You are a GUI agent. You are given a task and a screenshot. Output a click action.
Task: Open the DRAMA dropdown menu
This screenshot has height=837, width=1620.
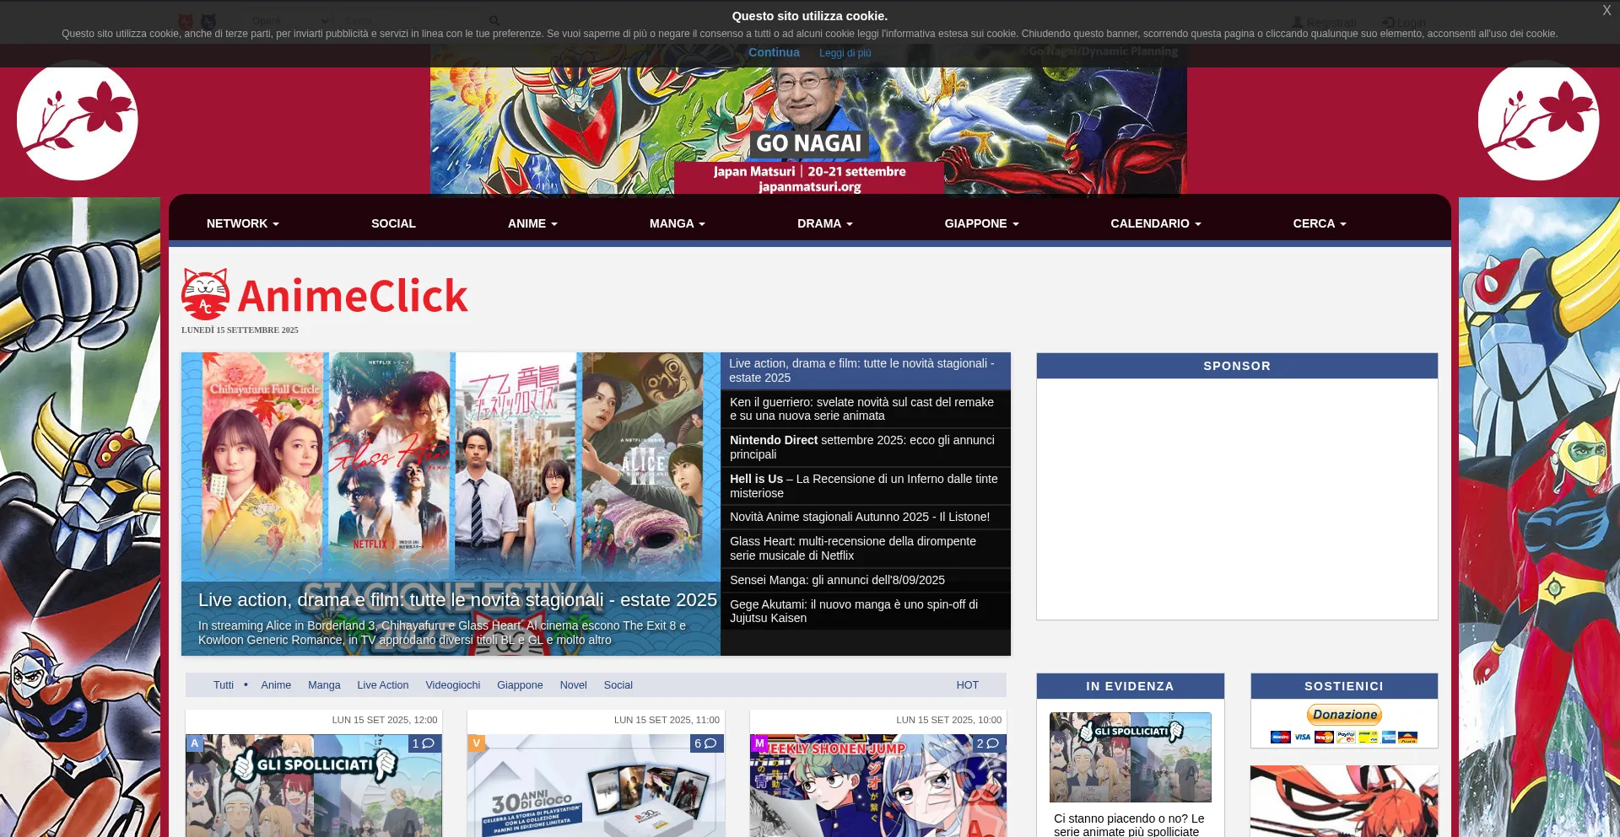(x=825, y=223)
